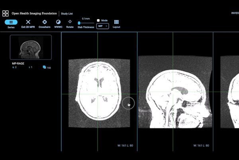Image resolution: width=239 pixels, height=160 pixels.
Task: Enable the Mode checkbox
Action: [98, 20]
